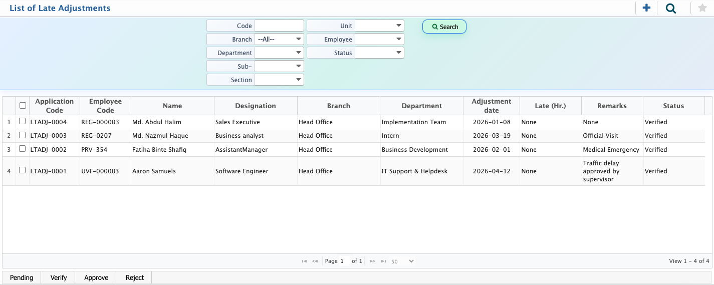This screenshot has height=285, width=714.
Task: Check the row for LTADJ-0002
Action: [x=22, y=149]
